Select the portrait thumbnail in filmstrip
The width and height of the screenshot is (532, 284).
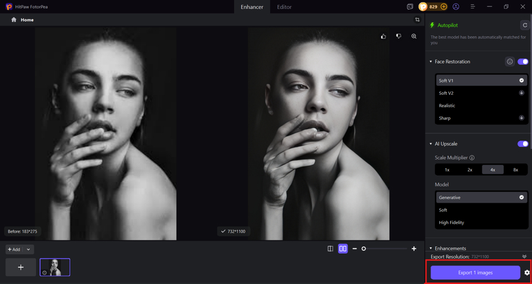(x=55, y=268)
